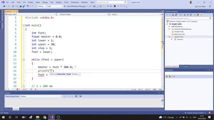This screenshot has height=120, width=214.
Task: Open the Extensions menu
Action: pos(75,2)
